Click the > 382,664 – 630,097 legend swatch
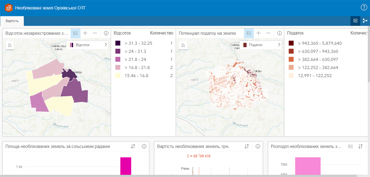 click(291, 59)
